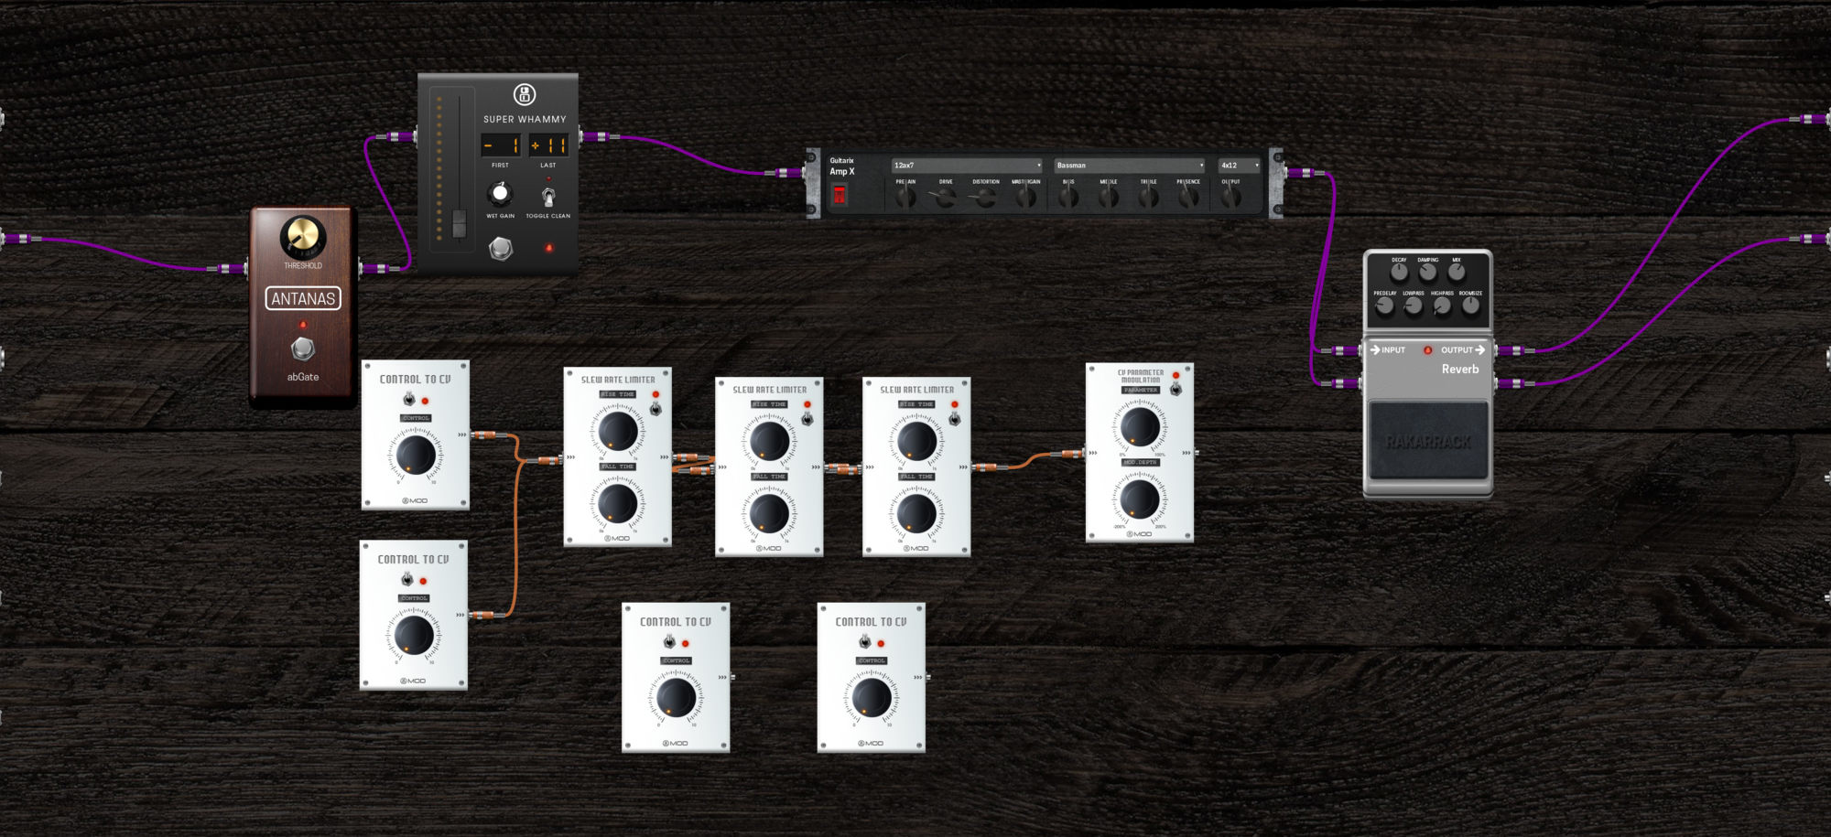The width and height of the screenshot is (1831, 837).
Task: Adjust the Amp X Drive knob
Action: pos(946,197)
